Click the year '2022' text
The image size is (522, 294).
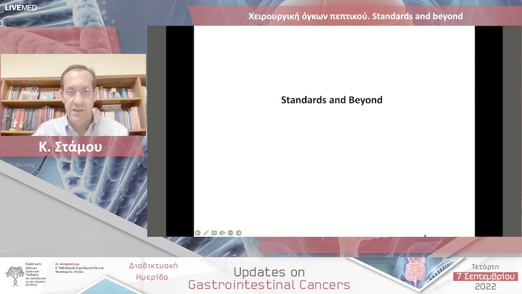click(485, 286)
